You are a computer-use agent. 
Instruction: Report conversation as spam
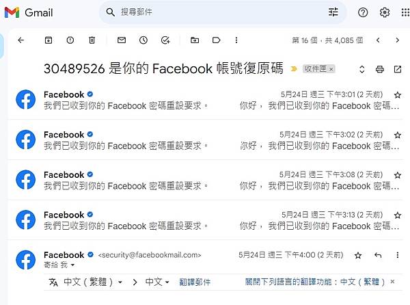tap(70, 40)
